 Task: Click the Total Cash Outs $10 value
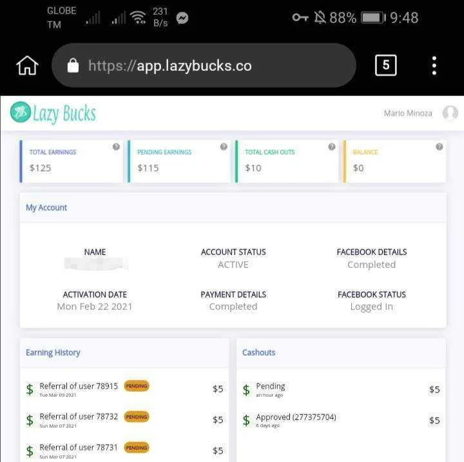pyautogui.click(x=253, y=168)
